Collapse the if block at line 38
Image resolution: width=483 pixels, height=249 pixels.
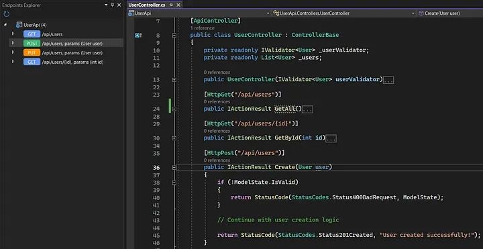tap(174, 183)
